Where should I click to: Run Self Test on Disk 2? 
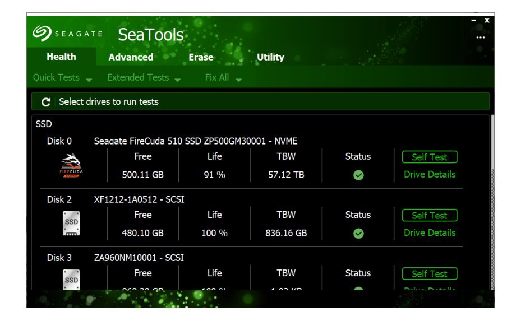[429, 216]
